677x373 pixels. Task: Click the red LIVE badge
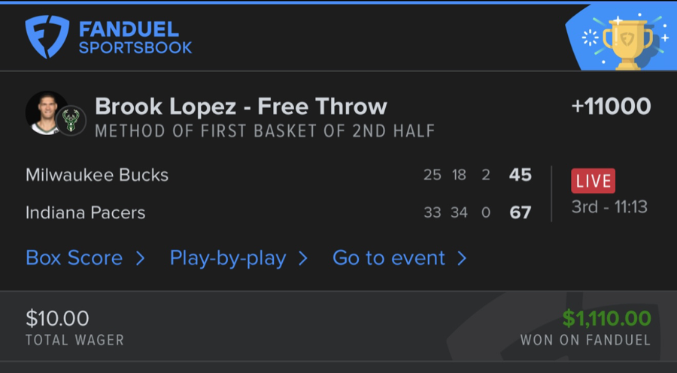[593, 181]
